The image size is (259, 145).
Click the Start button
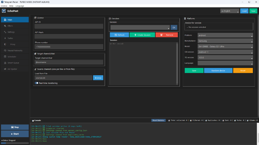(15, 134)
